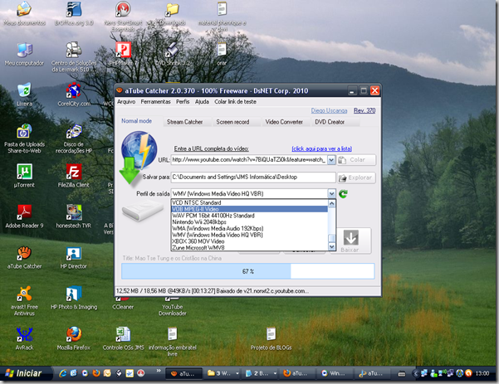Open DVD Shrink 3.2 desktop shortcut
Screen dimensions: 499x384
pos(172,54)
